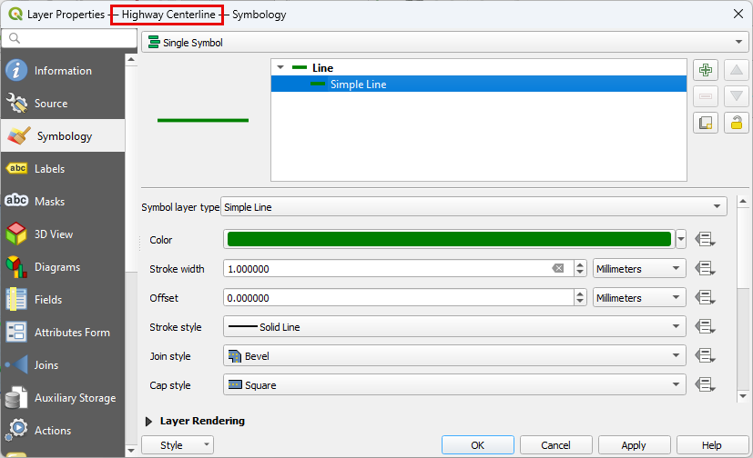Expand the Layer Rendering section
This screenshot has width=753, height=458.
coord(149,422)
